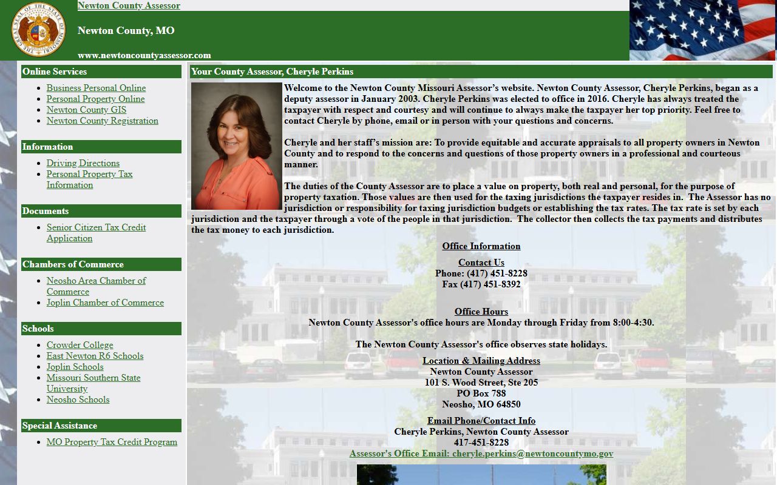
Task: Click the Email Phone/Contact Info heading
Action: click(x=481, y=421)
